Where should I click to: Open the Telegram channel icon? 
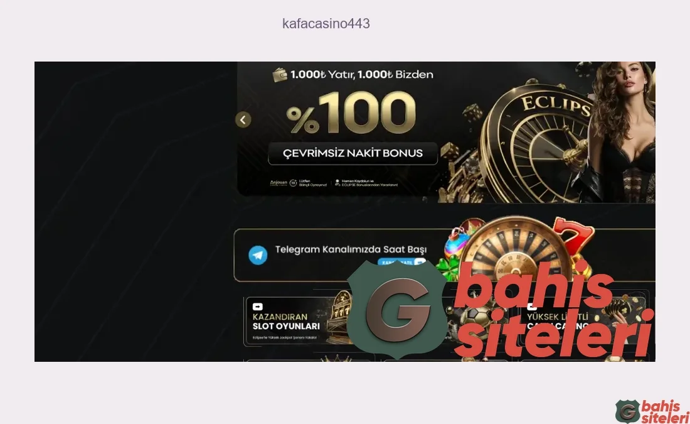pos(258,255)
